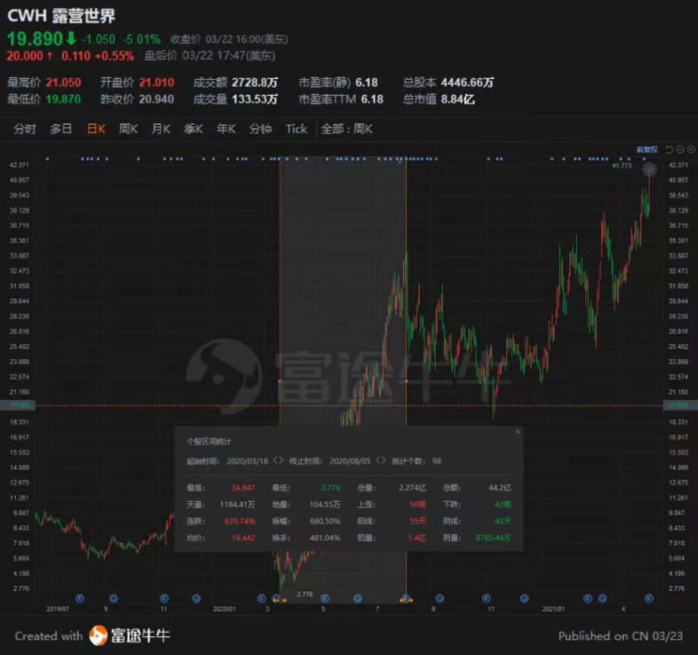The height and width of the screenshot is (655, 698).
Task: Click the end date value 2020/08/05
Action: pyautogui.click(x=350, y=461)
